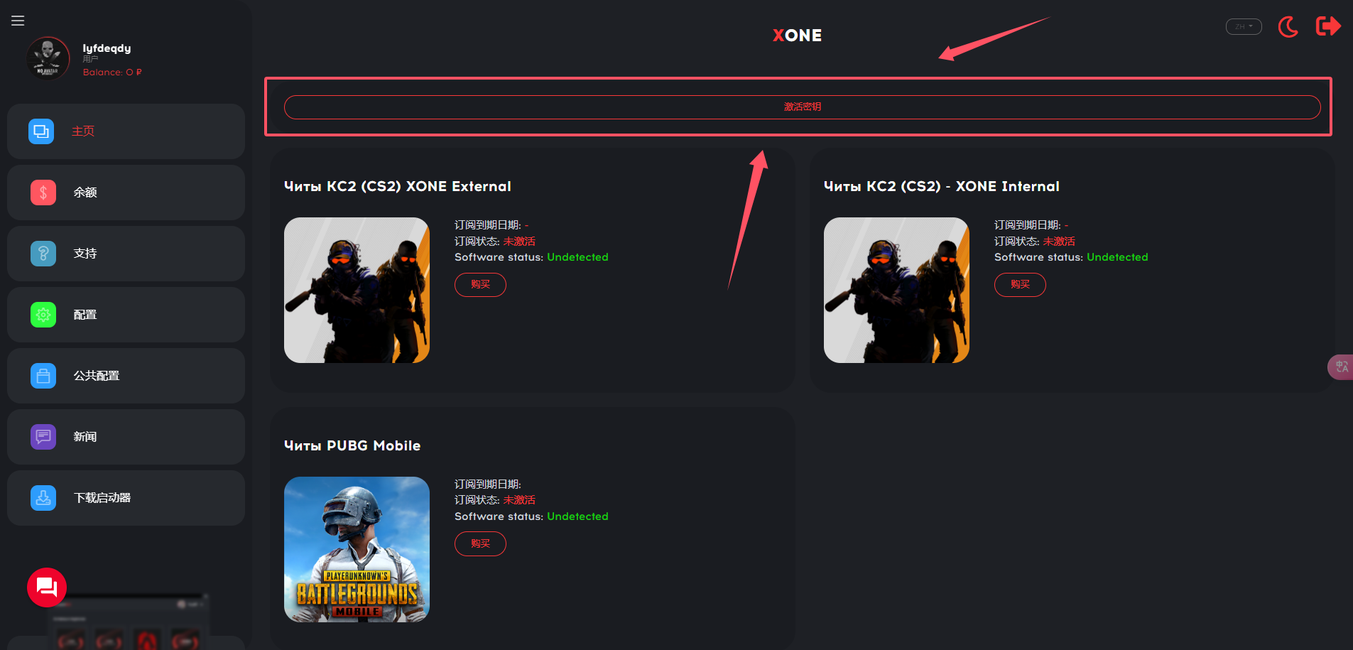Screen dimensions: 1353x650
Task: Open the hamburger menu icon
Action: [18, 21]
